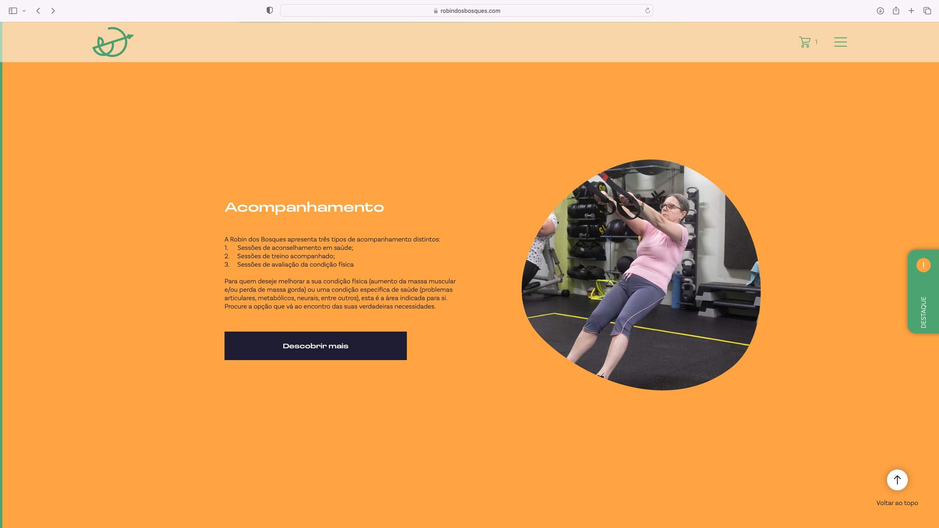The height and width of the screenshot is (528, 939).
Task: Go forward to the next page
Action: (53, 11)
